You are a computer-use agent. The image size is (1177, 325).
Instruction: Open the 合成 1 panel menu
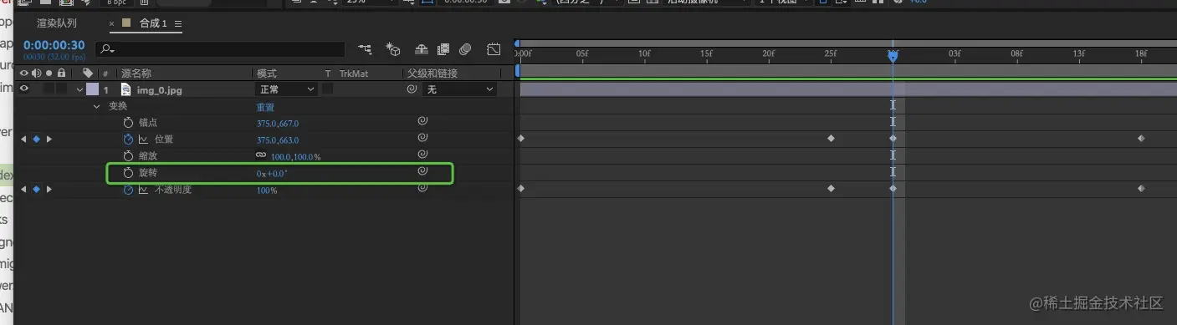(178, 23)
